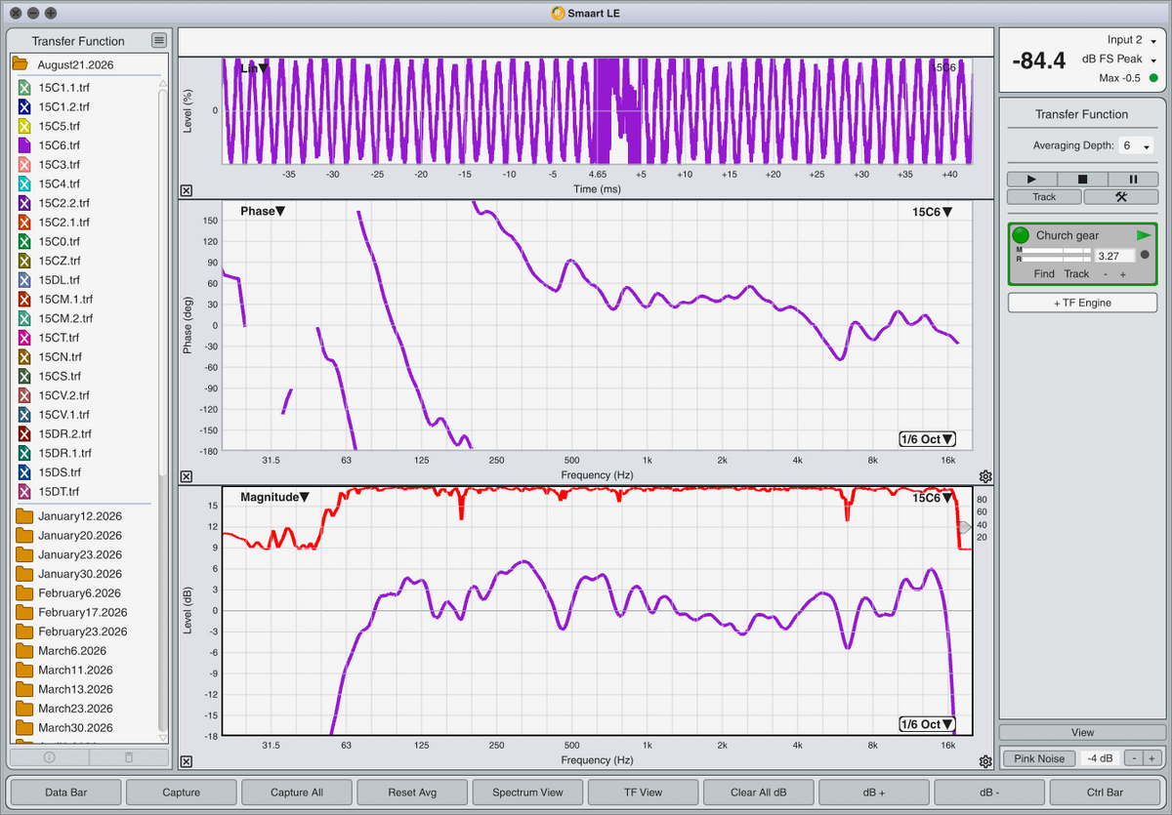
Task: Click the Church gear M level meter
Action: (x=1057, y=250)
